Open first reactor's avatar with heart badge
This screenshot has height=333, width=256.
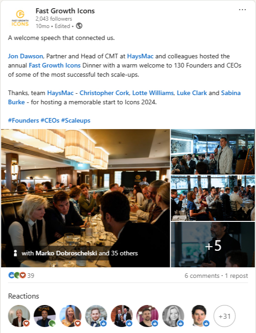click(x=19, y=316)
